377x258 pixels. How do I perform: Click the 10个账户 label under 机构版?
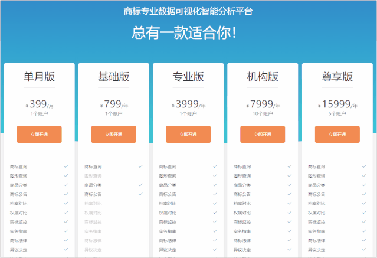(263, 113)
